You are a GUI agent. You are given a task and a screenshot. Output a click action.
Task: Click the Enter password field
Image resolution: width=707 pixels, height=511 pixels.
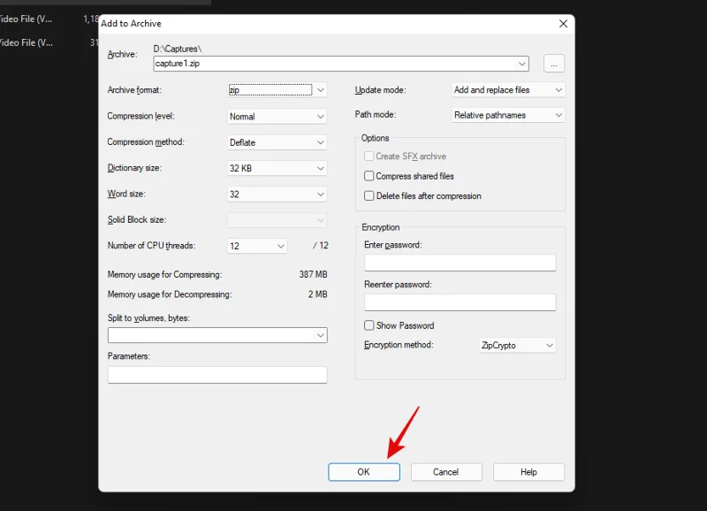(x=460, y=262)
